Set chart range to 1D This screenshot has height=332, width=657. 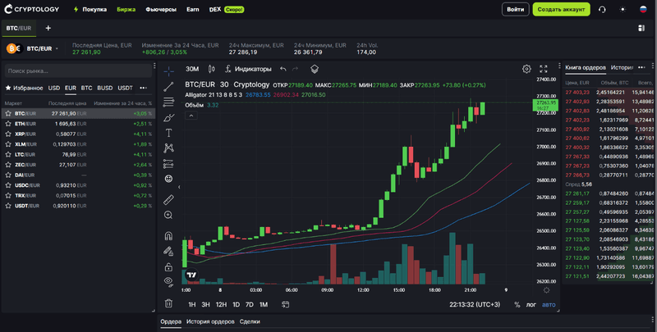coord(237,304)
